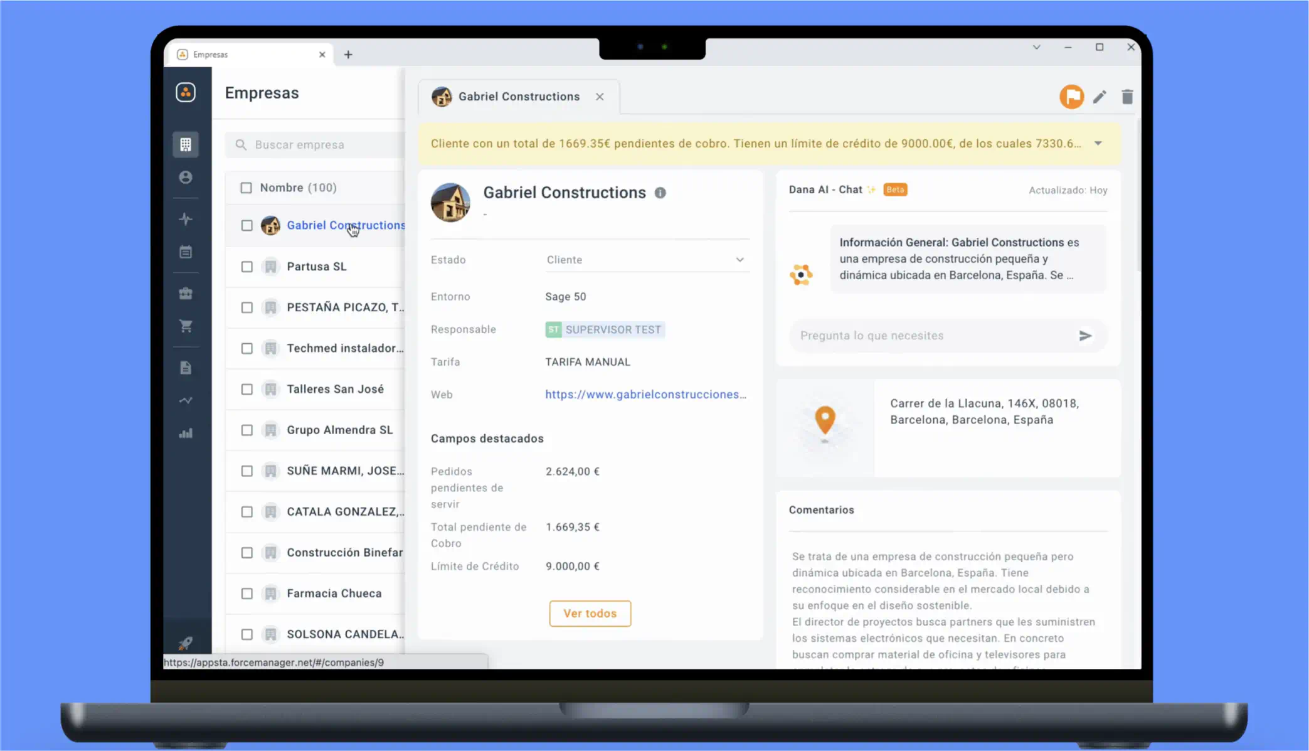Open the activity pulse icon in sidebar
Screen dimensions: 1309x751
coord(186,219)
